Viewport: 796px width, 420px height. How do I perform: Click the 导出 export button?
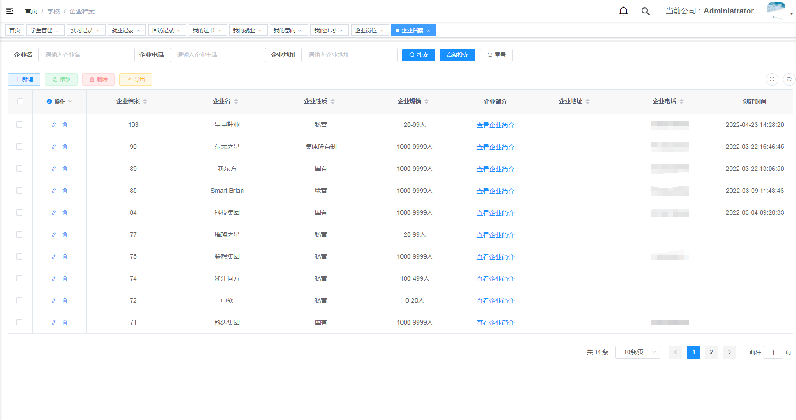pos(136,79)
